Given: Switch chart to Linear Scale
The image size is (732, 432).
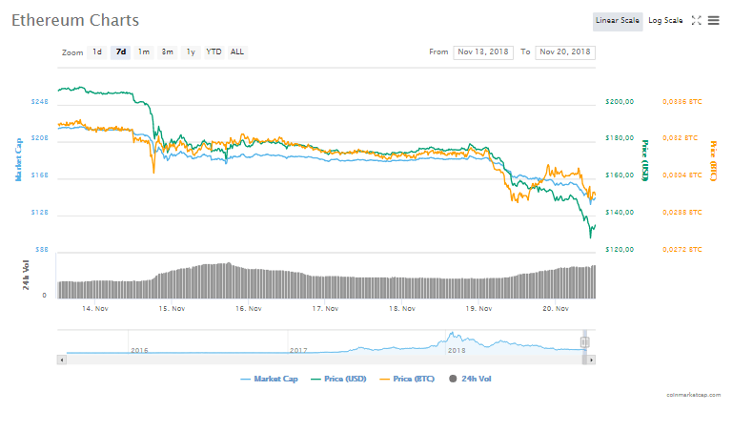Looking at the screenshot, I should tap(618, 21).
